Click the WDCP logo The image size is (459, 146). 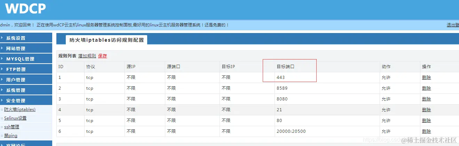pyautogui.click(x=25, y=9)
